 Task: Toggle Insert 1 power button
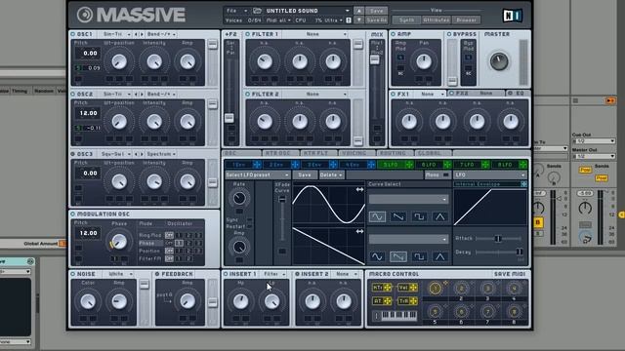(226, 274)
